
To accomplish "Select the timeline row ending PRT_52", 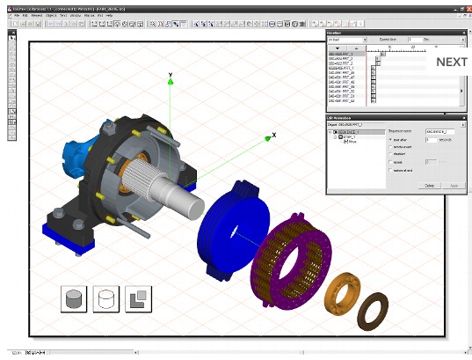I will coord(347,100).
